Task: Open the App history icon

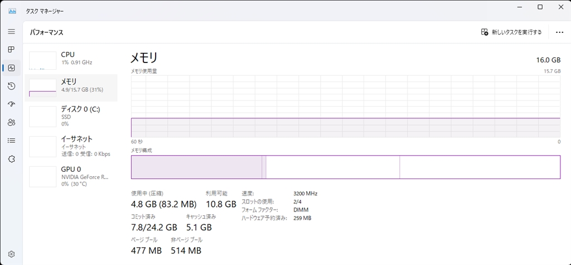Action: point(11,86)
